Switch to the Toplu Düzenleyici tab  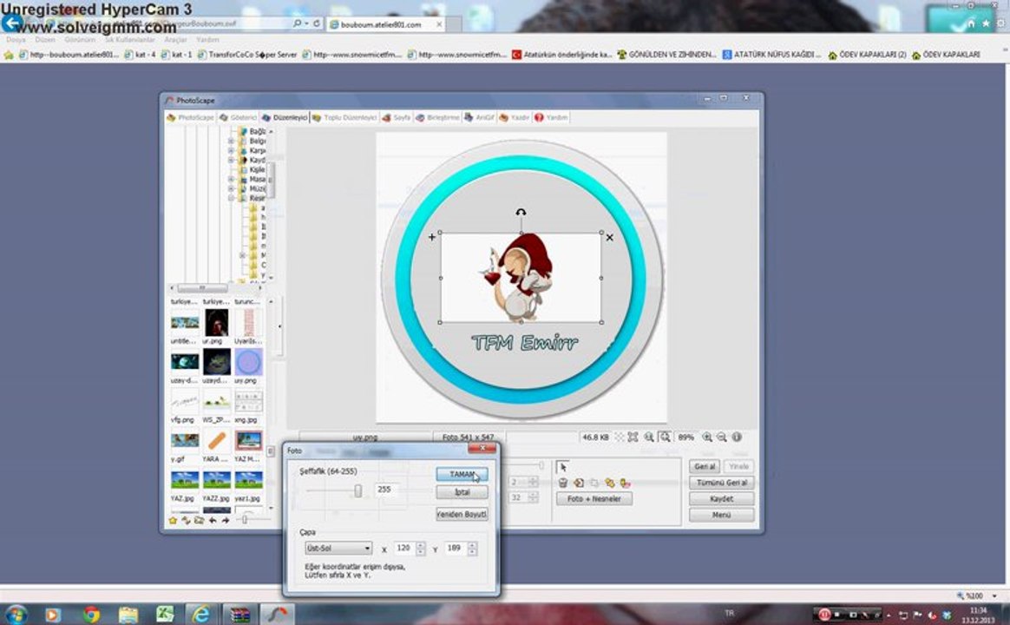(x=344, y=118)
